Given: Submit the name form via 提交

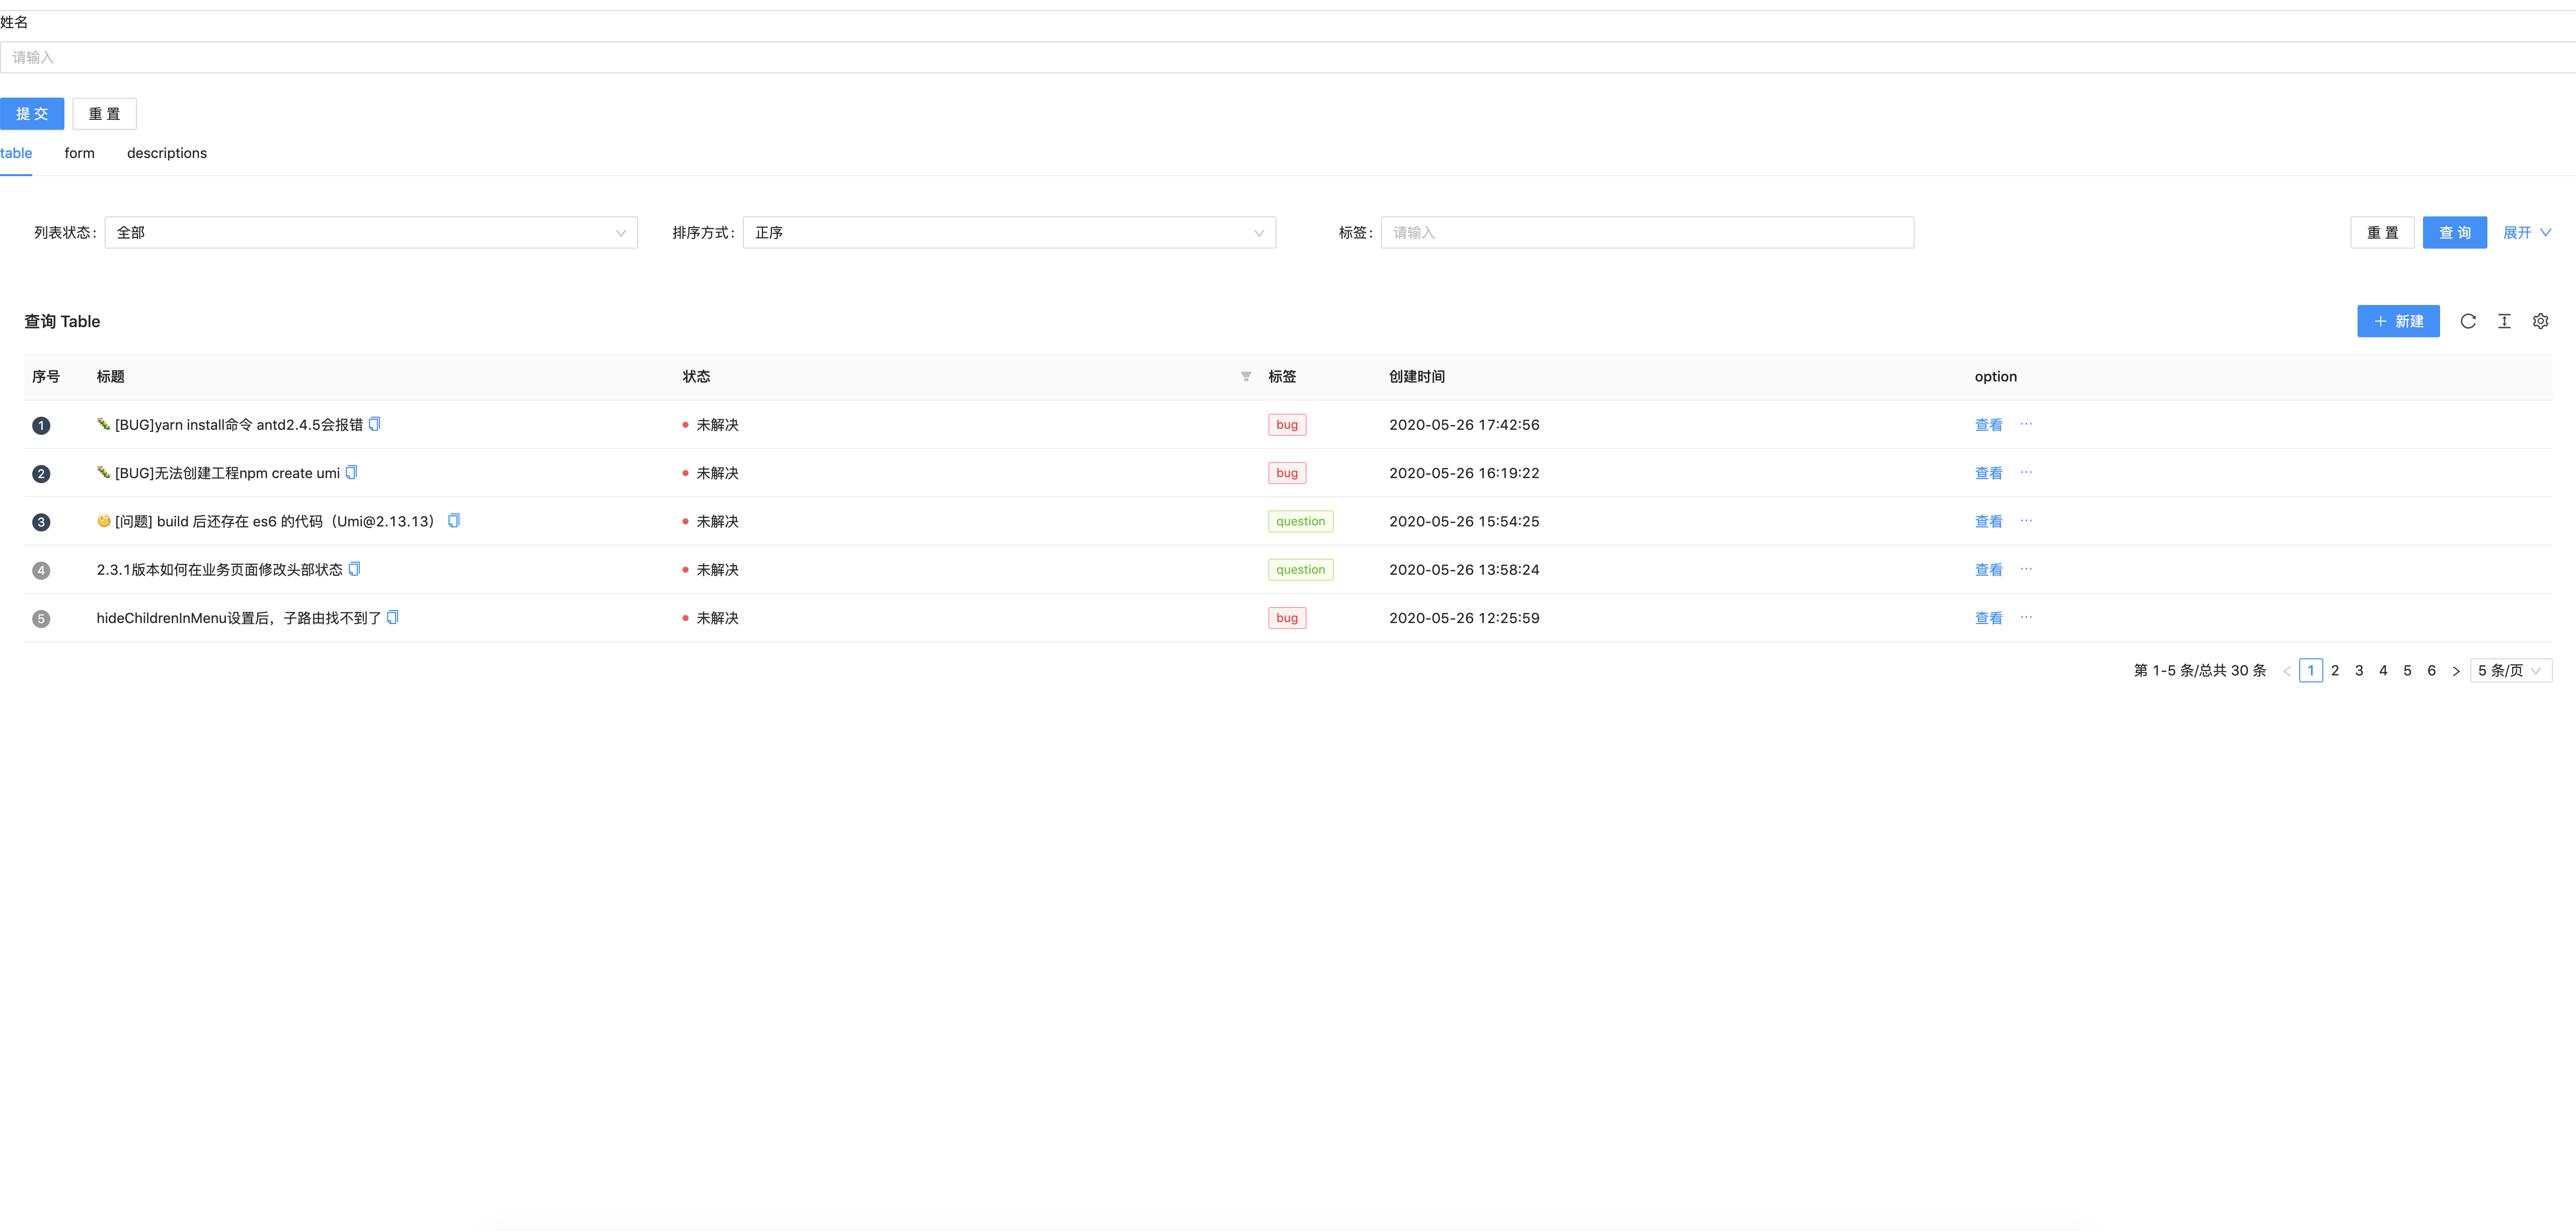Looking at the screenshot, I should pos(32,113).
